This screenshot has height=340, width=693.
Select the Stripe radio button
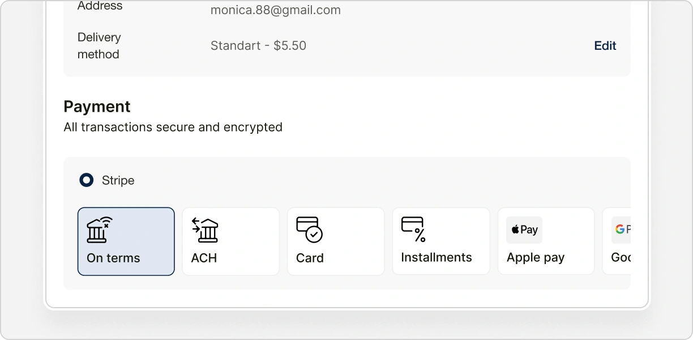point(87,181)
